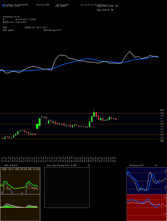This screenshot has height=221, width=167.
Task: Click the 'BUY Slowing @ 6%' signal text
Action: [x=52, y=30]
